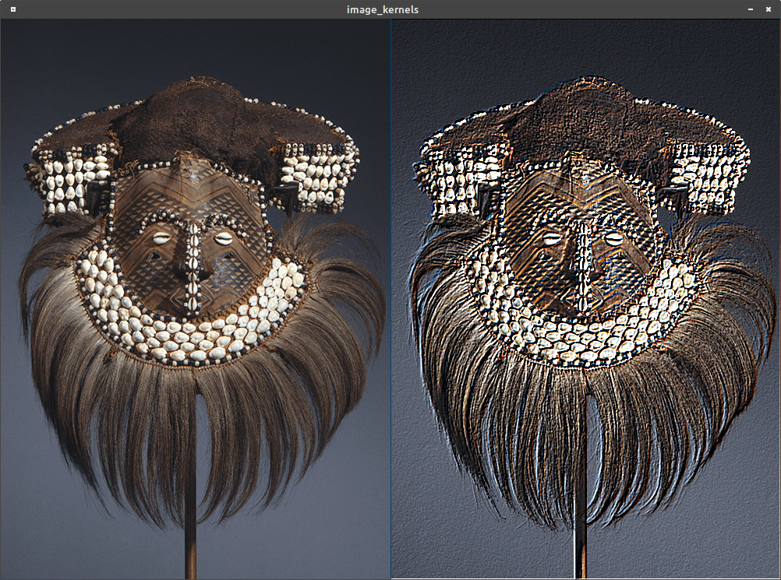Click the image_kernels title text
The width and height of the screenshot is (781, 580).
383,9
